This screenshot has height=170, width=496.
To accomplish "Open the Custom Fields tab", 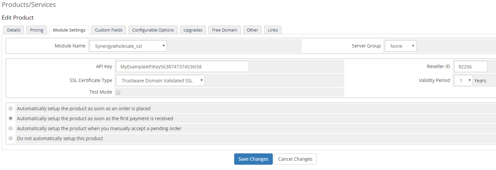I will (x=109, y=30).
